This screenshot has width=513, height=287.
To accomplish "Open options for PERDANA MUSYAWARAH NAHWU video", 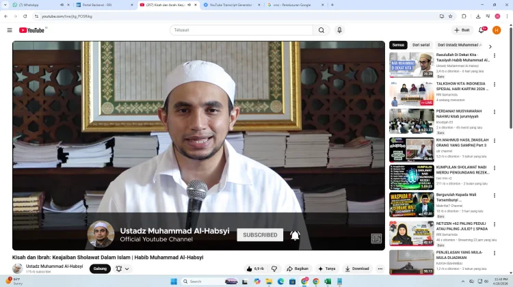I will point(495,112).
